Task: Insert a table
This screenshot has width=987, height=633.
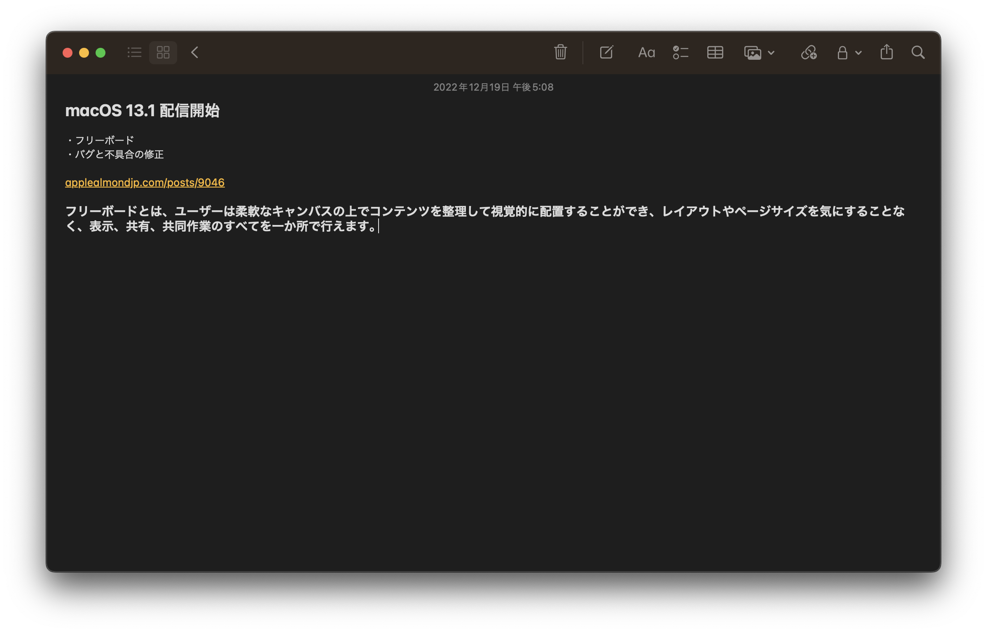Action: (x=715, y=52)
